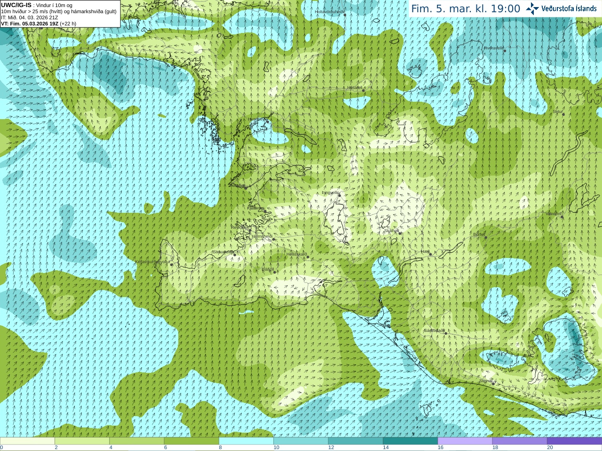This screenshot has height=451, width=602.
Task: Click the Steinar station label
Action: coord(486,380)
